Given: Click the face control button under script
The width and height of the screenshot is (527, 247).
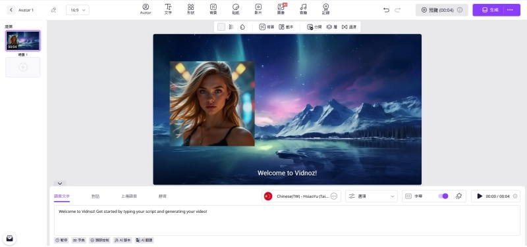Looking at the screenshot, I should pyautogui.click(x=100, y=240).
